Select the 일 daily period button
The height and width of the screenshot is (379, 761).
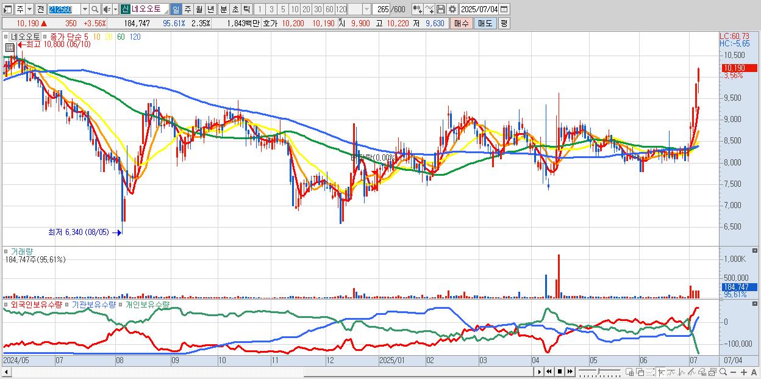(176, 9)
